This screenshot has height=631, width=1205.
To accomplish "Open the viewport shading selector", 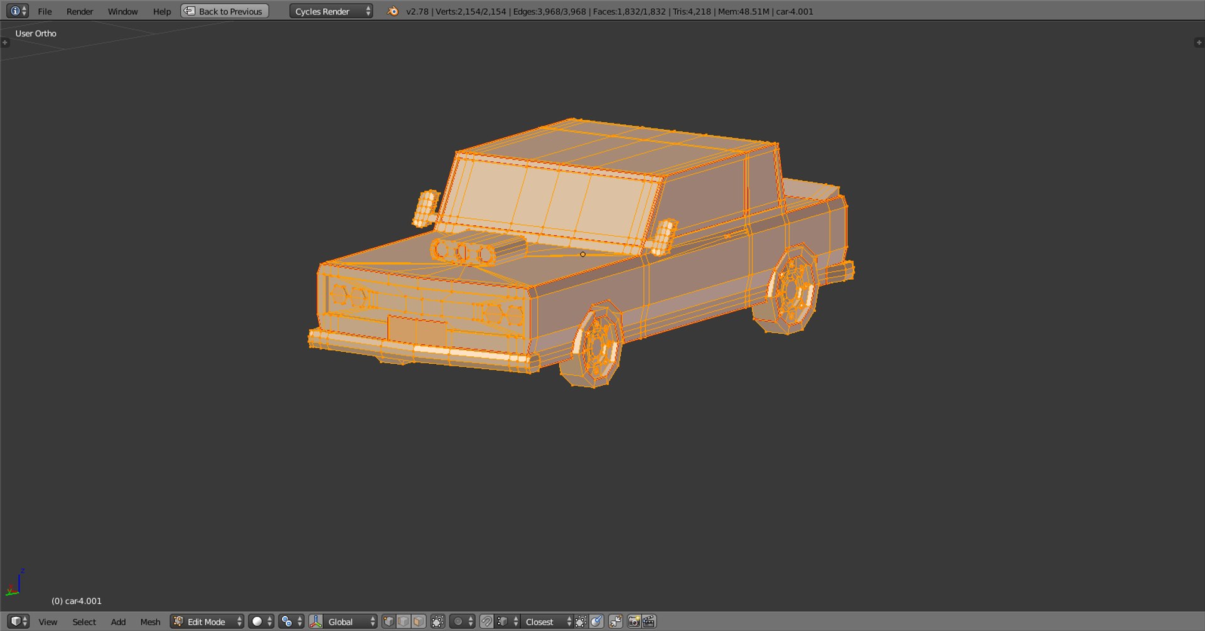I will pos(261,622).
